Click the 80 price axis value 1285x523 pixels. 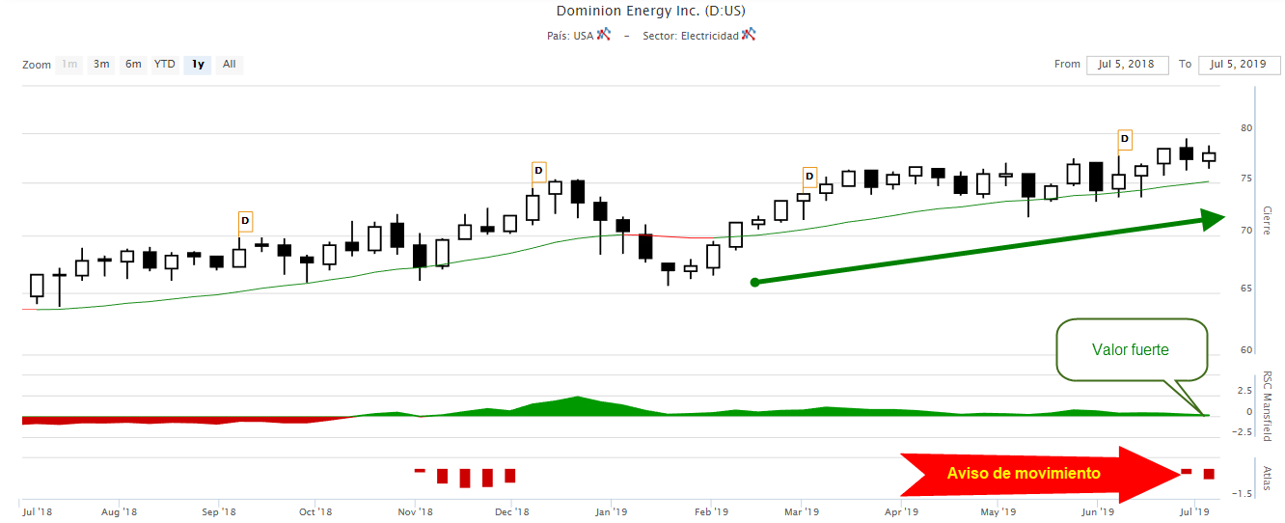1246,127
